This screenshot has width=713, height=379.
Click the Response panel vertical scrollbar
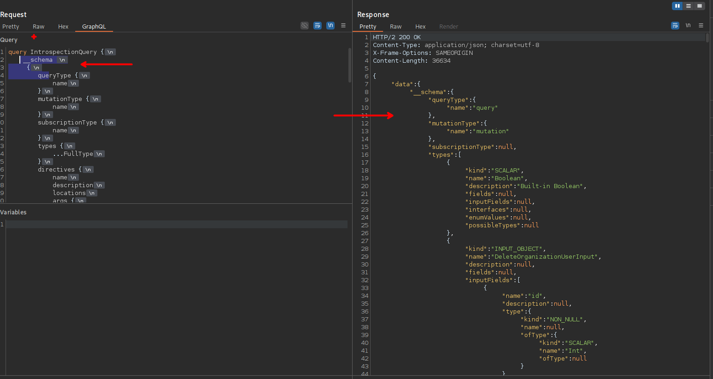coord(707,38)
